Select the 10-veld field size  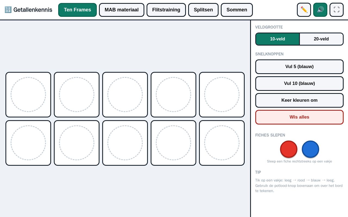(x=278, y=39)
